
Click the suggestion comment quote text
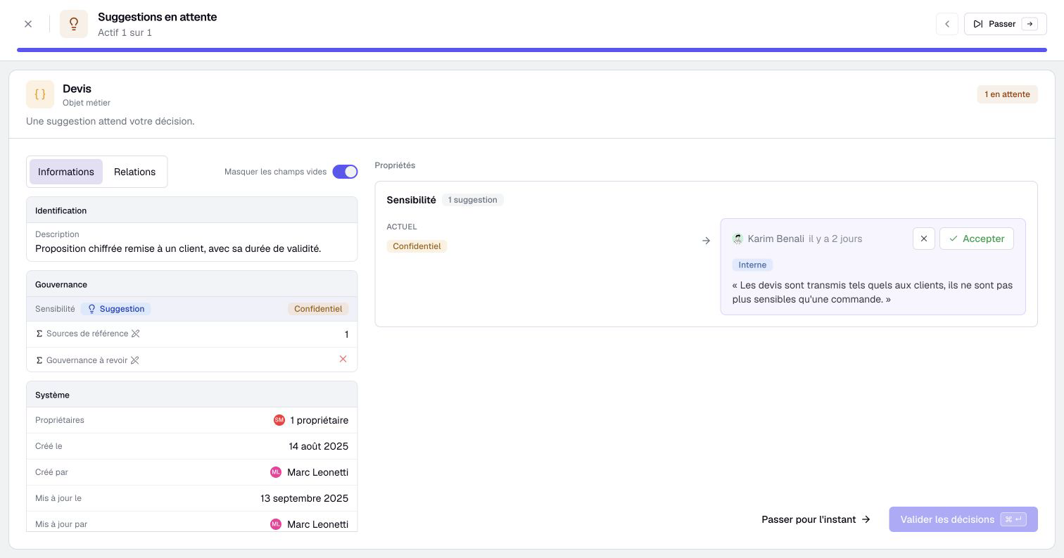point(873,292)
